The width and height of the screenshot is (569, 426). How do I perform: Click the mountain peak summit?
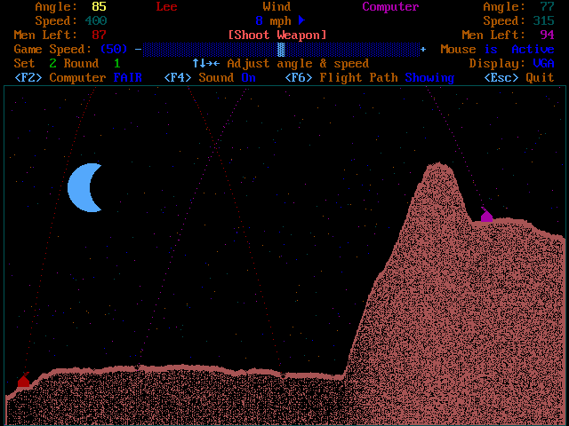[439, 164]
